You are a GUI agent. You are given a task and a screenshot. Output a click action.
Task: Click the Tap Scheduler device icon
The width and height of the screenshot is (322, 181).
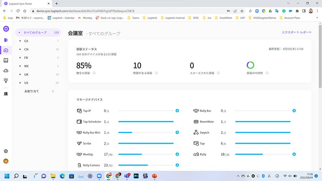click(79, 122)
